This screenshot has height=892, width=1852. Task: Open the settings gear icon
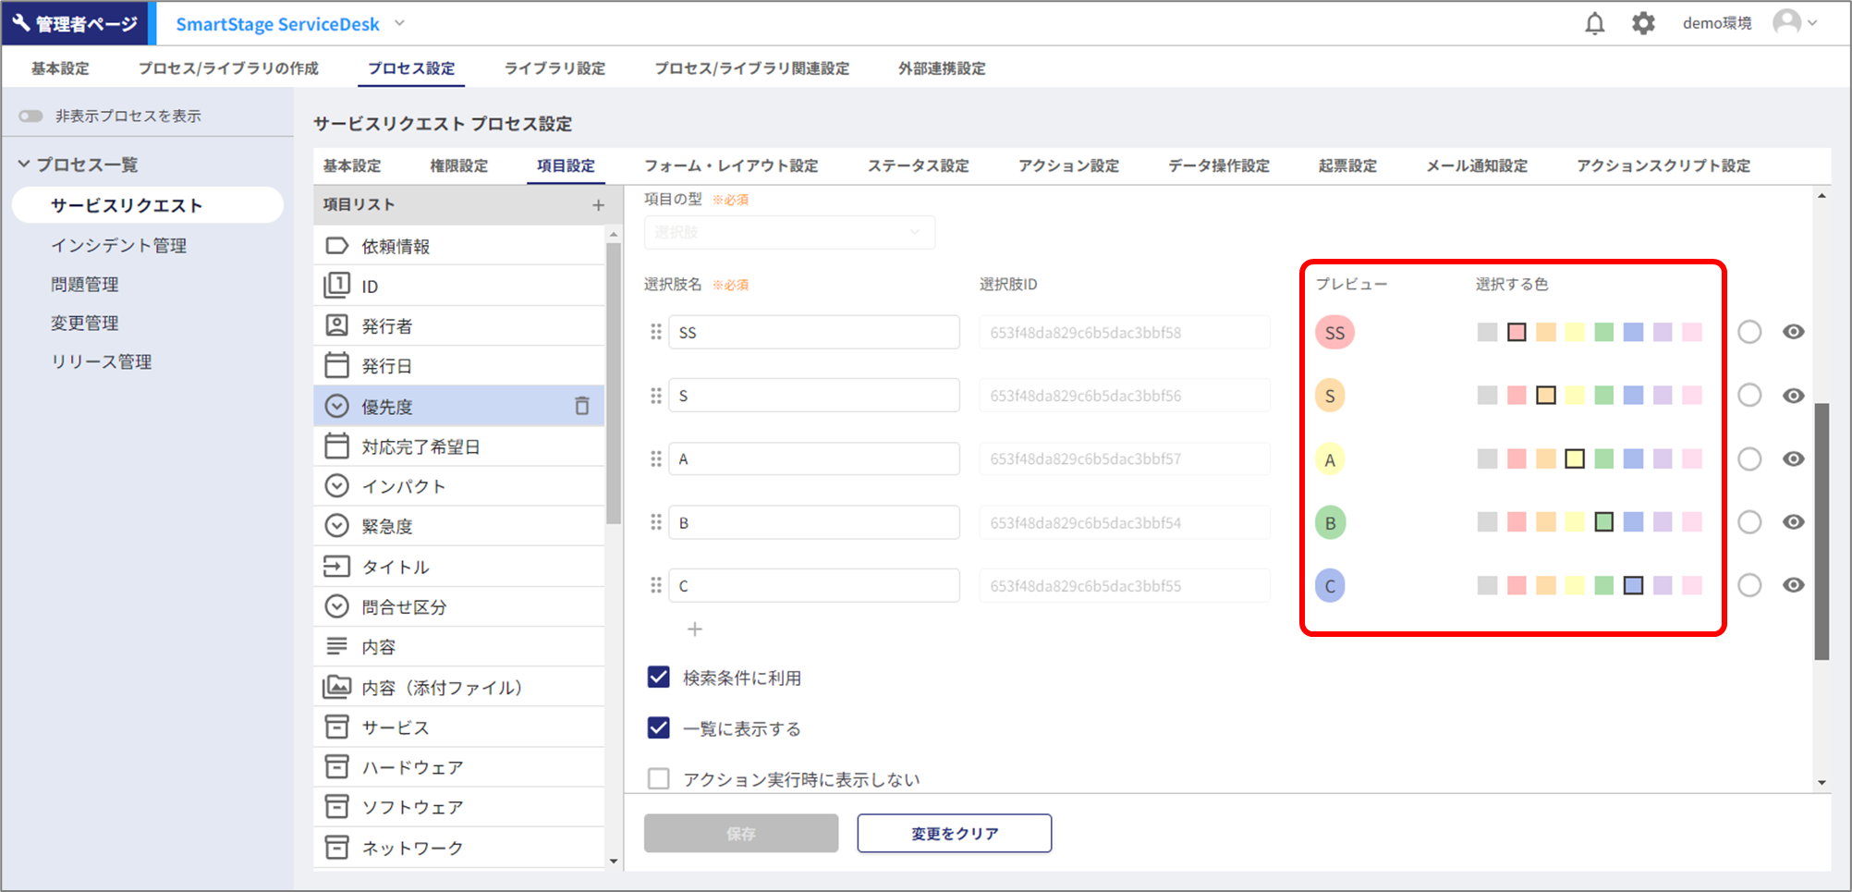tap(1643, 23)
